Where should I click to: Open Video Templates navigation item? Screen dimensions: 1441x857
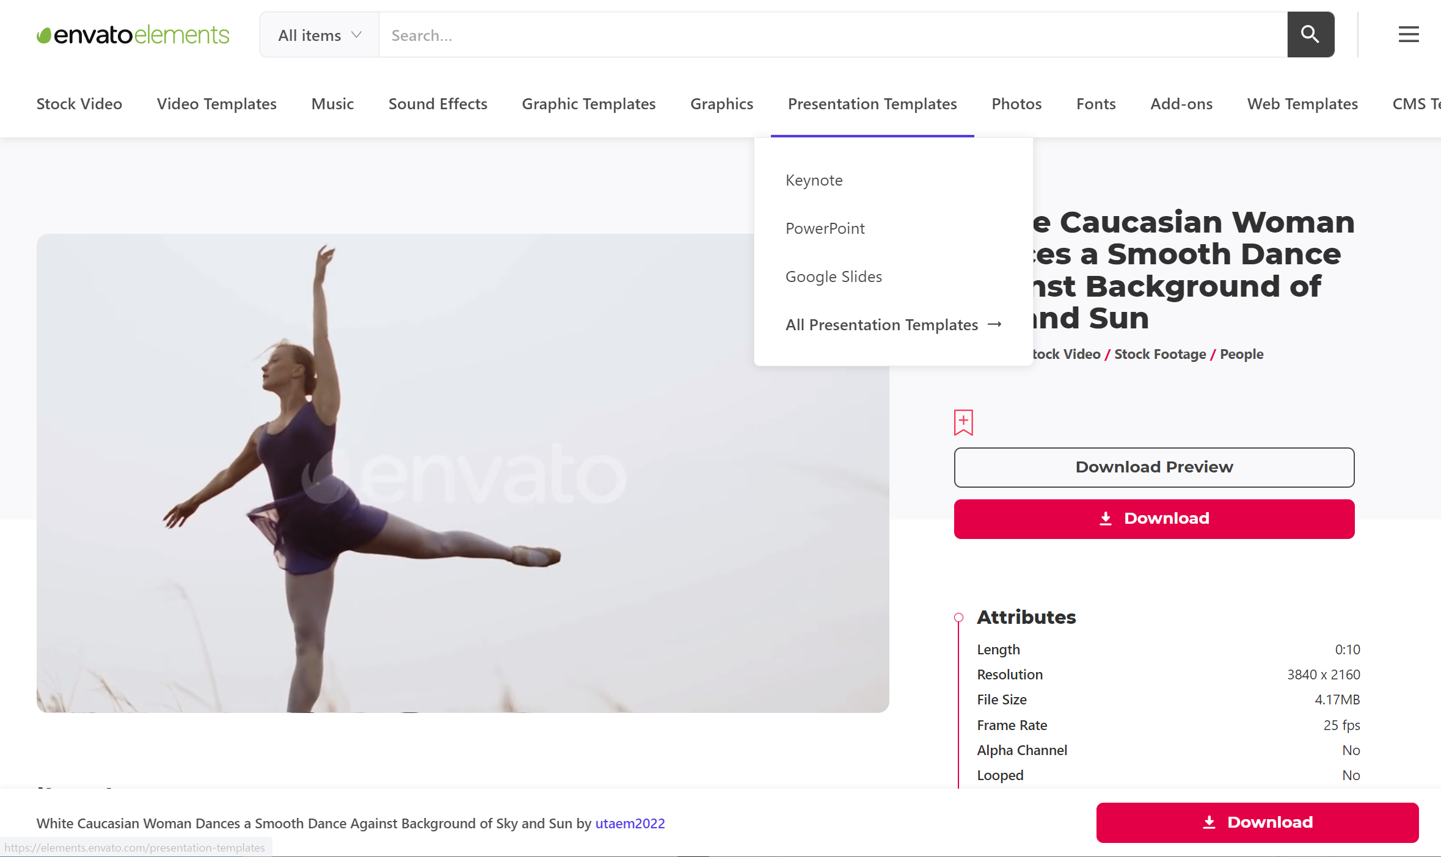pyautogui.click(x=216, y=104)
